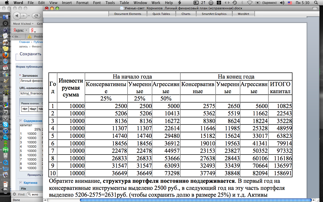Image resolution: width=323 pixels, height=202 pixels.
Task: Collapse the Картинка section
Action: coord(21,183)
